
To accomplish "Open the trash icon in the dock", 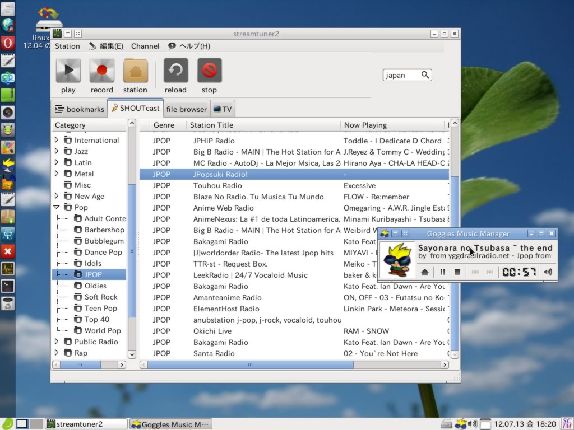I will tap(8, 303).
